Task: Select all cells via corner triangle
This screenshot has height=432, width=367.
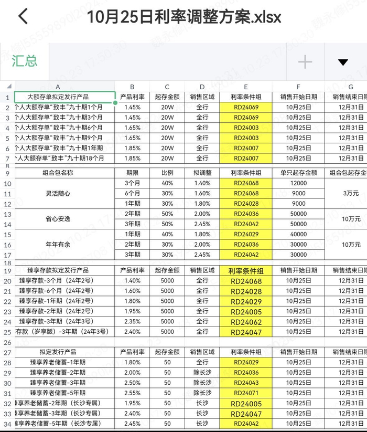Action: click(9, 86)
